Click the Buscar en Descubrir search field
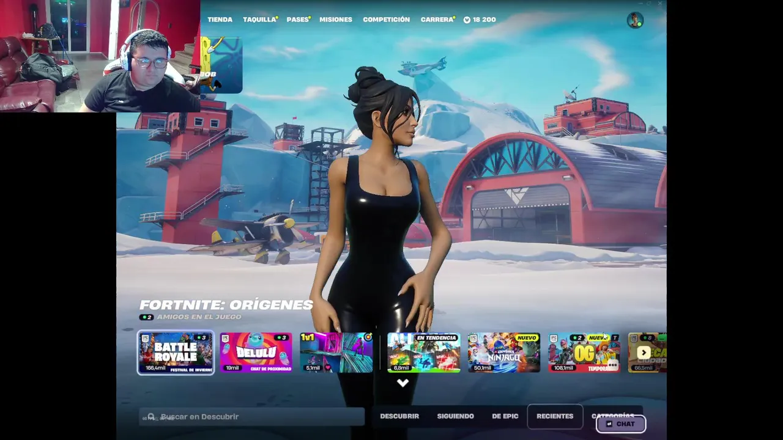This screenshot has width=783, height=440. point(251,417)
